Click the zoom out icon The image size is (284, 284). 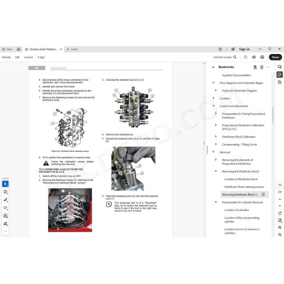(280, 235)
